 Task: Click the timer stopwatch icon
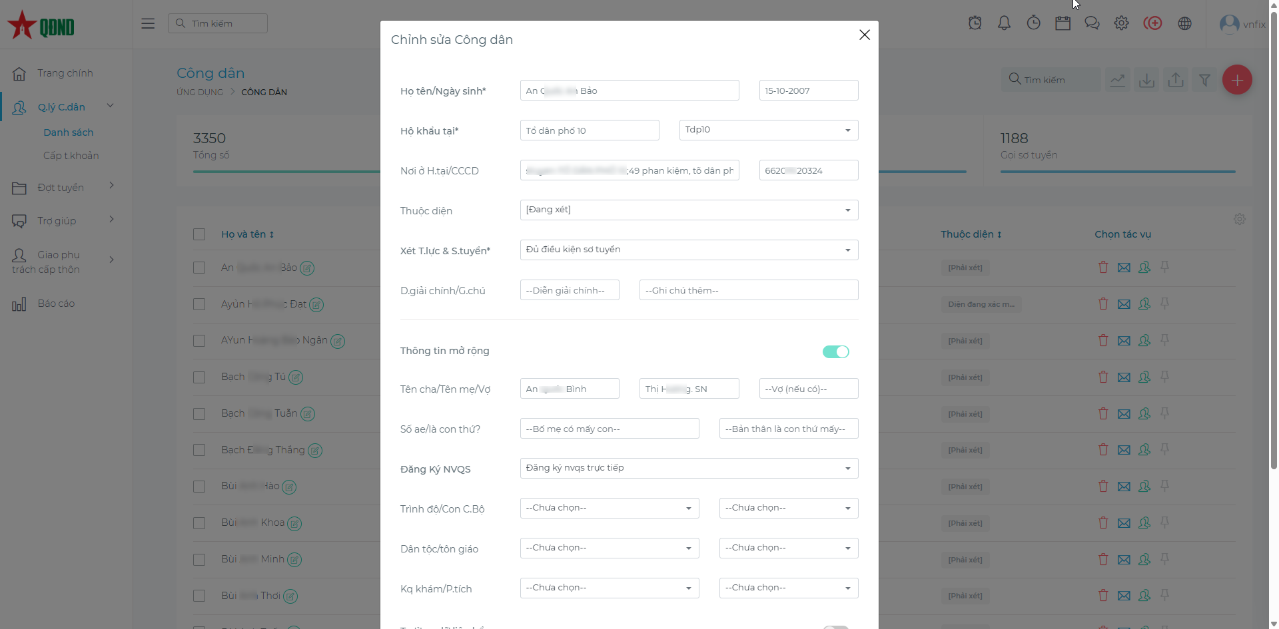1033,23
